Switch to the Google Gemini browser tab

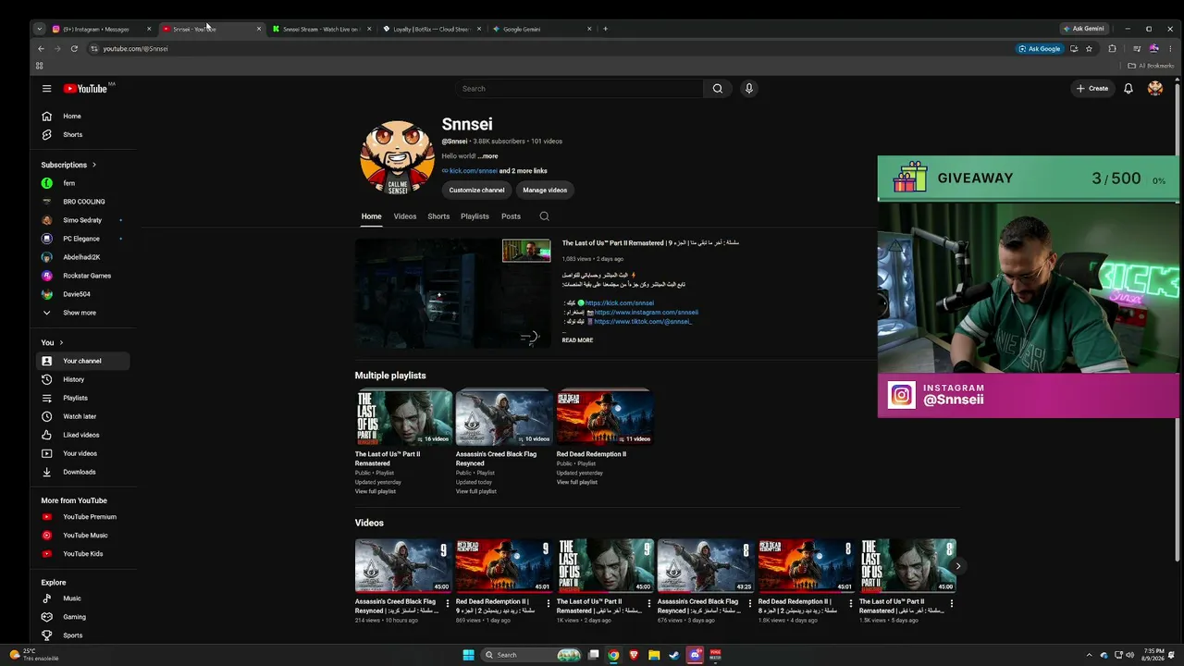tap(542, 29)
